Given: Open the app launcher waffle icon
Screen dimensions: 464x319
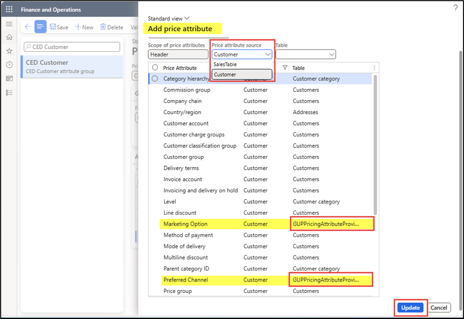Looking at the screenshot, I should (x=9, y=9).
